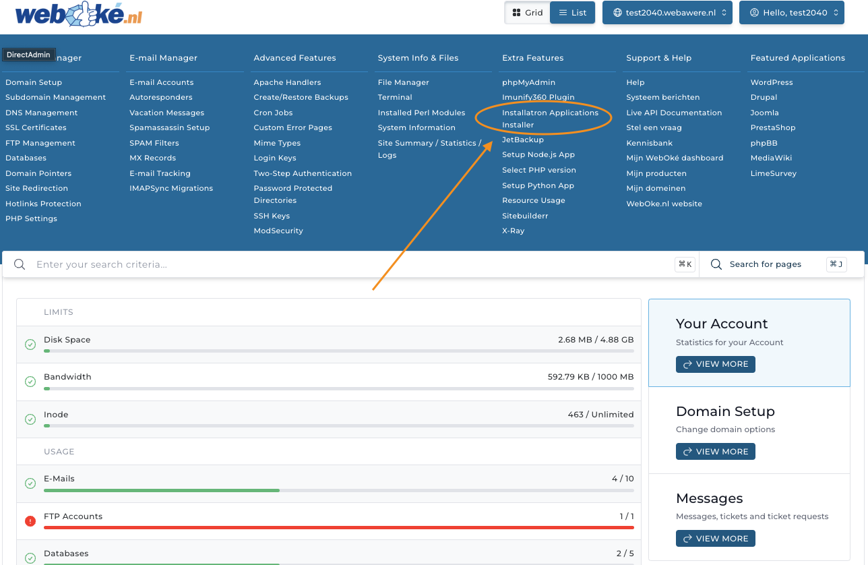Open Select PHP version
This screenshot has height=565, width=868.
coord(539,170)
